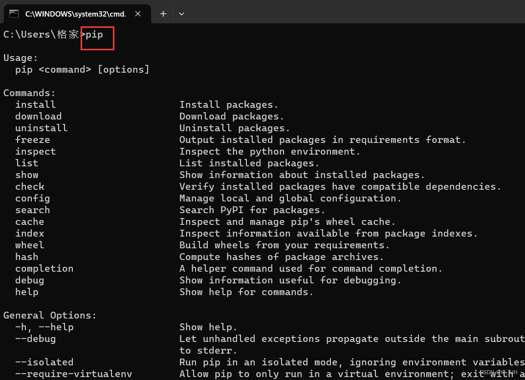Screen dimensions: 525x380
Task: Click 'Output installed packages in requirements format.'
Action: [x=323, y=140]
